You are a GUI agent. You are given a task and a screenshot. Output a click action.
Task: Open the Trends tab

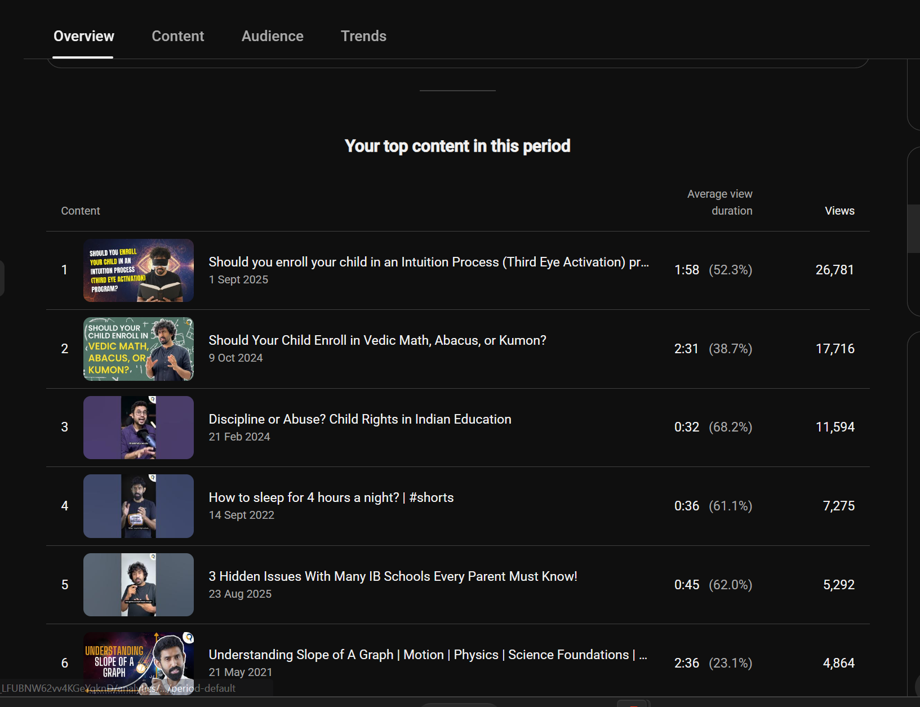[363, 36]
